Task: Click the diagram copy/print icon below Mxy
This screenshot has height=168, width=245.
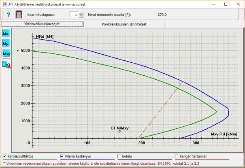Action: tap(6, 65)
